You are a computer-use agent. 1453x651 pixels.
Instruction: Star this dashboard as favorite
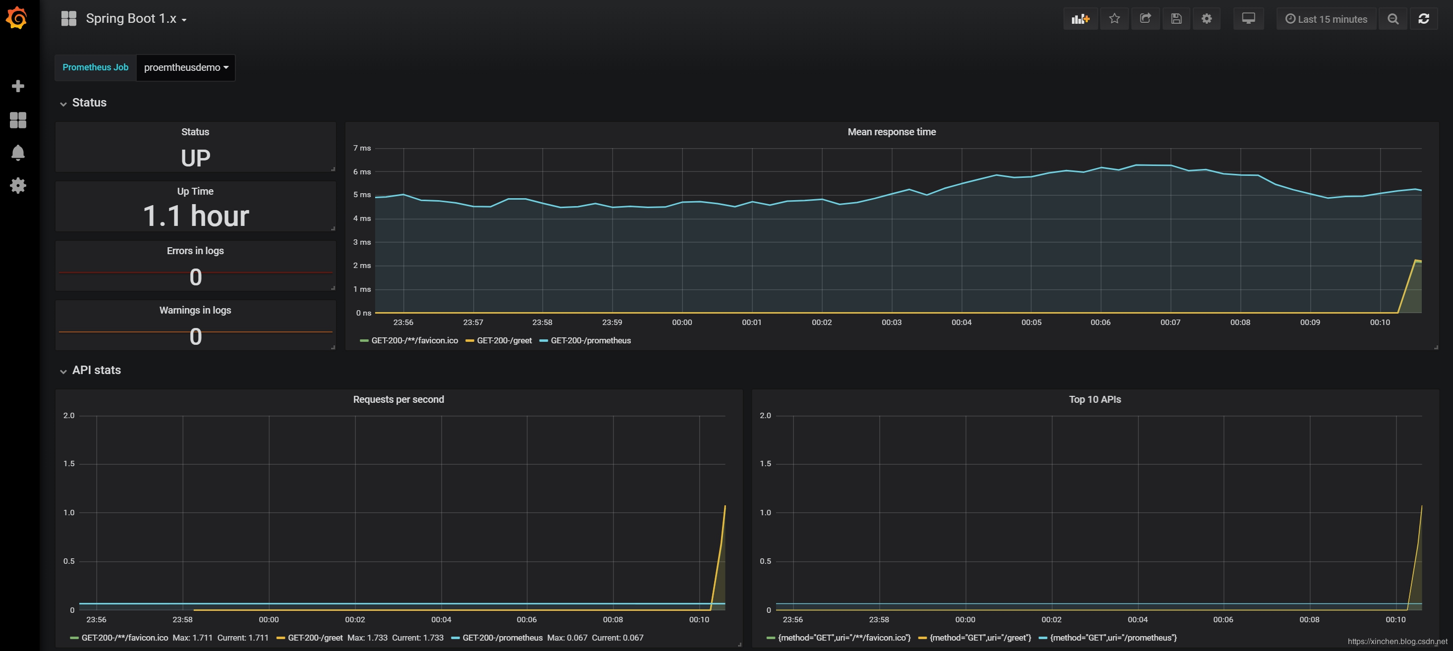(1114, 19)
